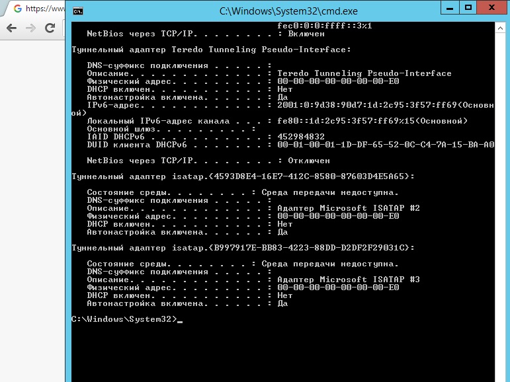Open the cmd.exe system menu icon

point(78,11)
